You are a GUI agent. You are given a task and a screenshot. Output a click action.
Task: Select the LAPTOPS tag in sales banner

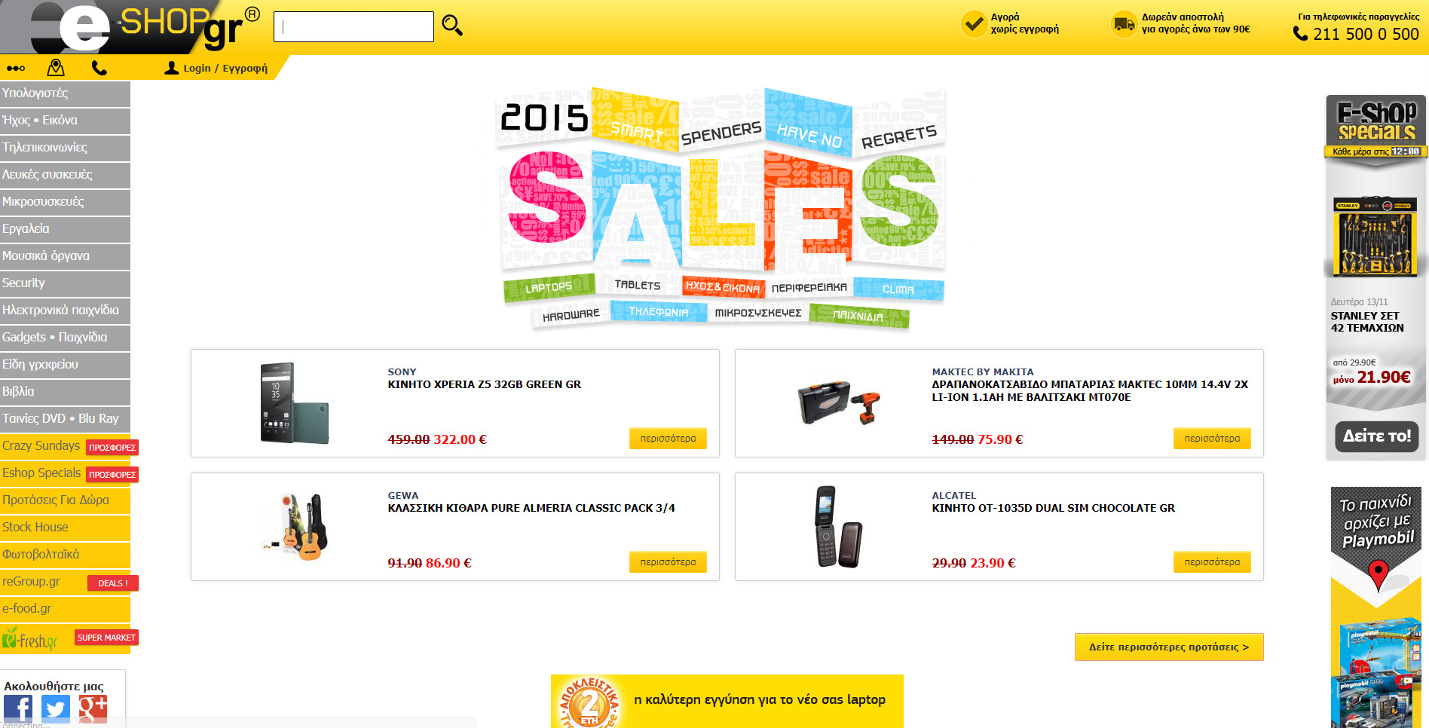(x=549, y=287)
